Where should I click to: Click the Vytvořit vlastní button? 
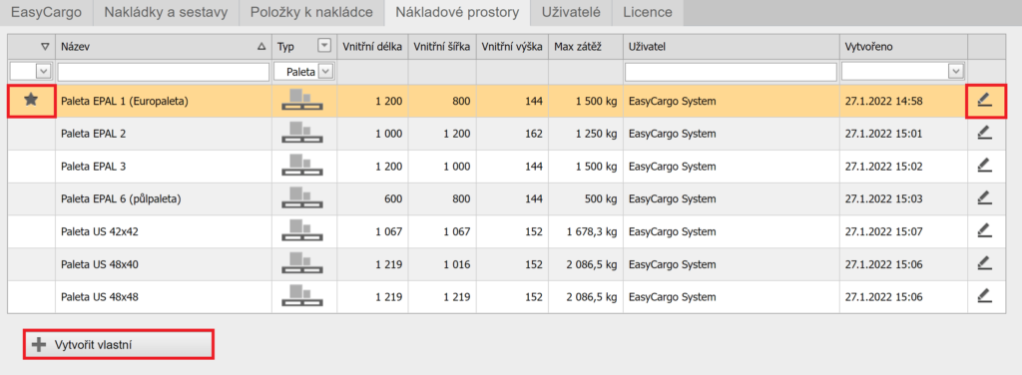point(118,344)
